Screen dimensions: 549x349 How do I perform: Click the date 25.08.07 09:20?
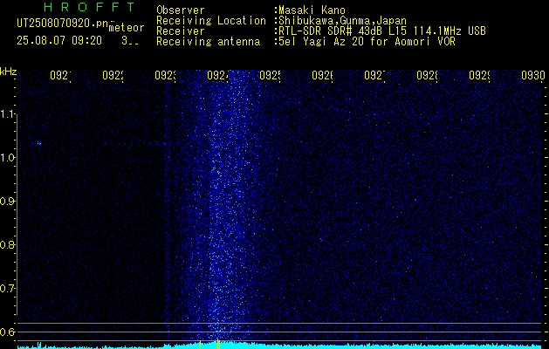pos(59,41)
